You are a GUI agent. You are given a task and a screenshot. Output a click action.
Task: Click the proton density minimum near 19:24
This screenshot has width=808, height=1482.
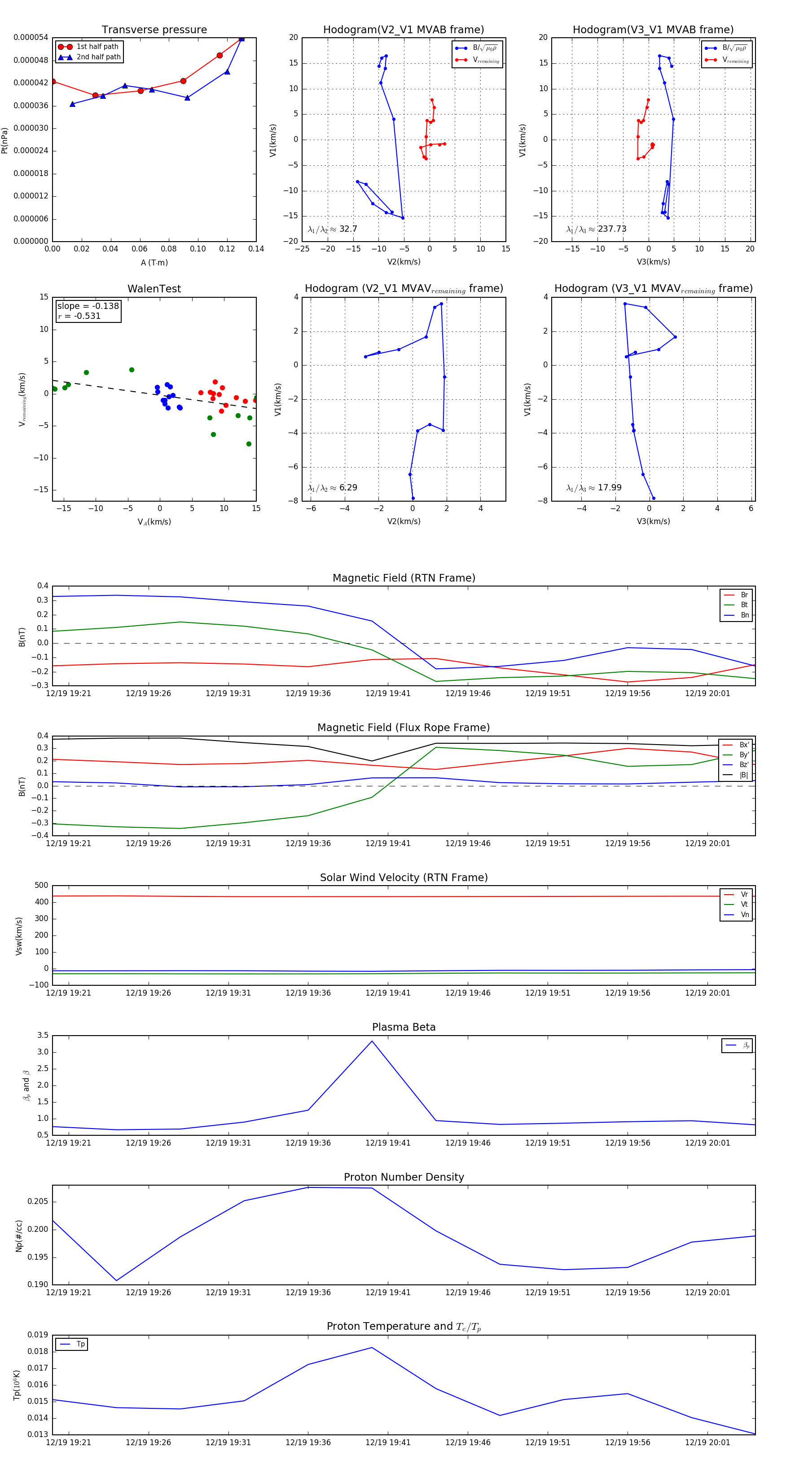(117, 1281)
